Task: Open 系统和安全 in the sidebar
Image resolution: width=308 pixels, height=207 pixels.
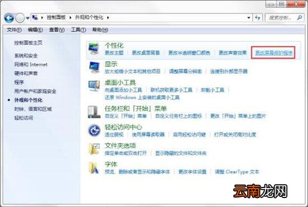Action: 26,56
